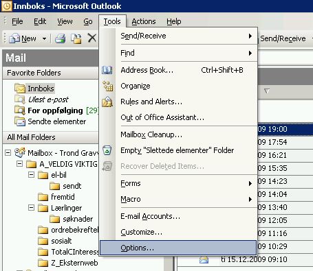Click the søknader folder icon
This screenshot has width=313, height=271.
[x=54, y=219]
